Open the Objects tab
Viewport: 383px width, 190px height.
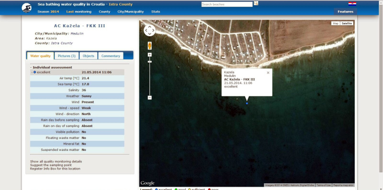tap(89, 56)
